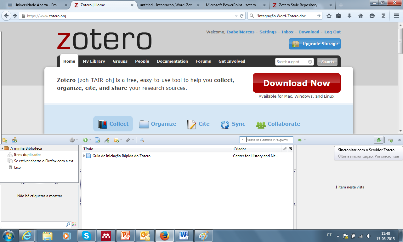403x242 pixels.
Task: Open Lixo trash
Action: [14, 167]
